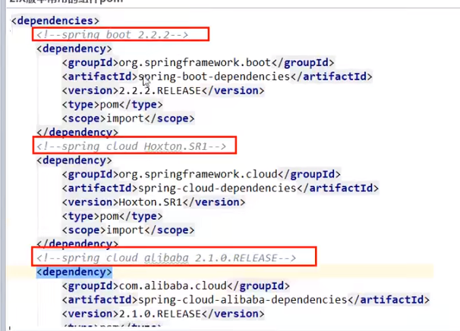Click groupId com.alibaba.cloud line
Viewport: 460px width, 331px height.
click(176, 286)
